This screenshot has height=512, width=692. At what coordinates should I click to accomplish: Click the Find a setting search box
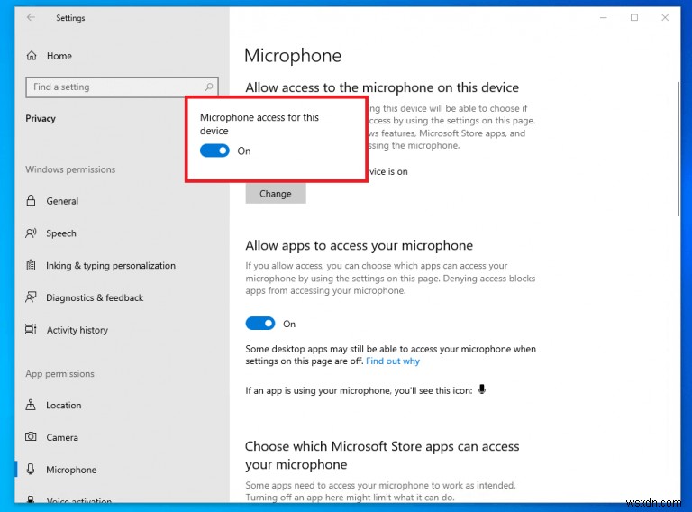point(122,87)
